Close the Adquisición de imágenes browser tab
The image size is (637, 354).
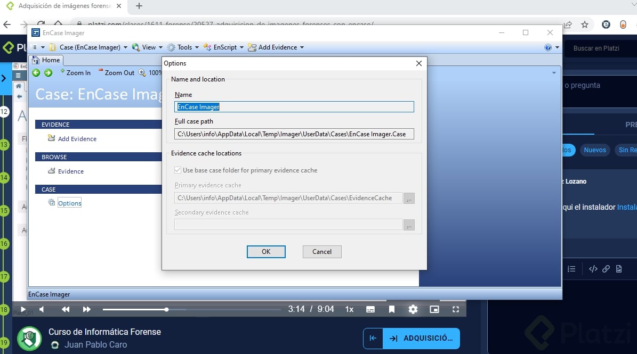click(x=119, y=6)
